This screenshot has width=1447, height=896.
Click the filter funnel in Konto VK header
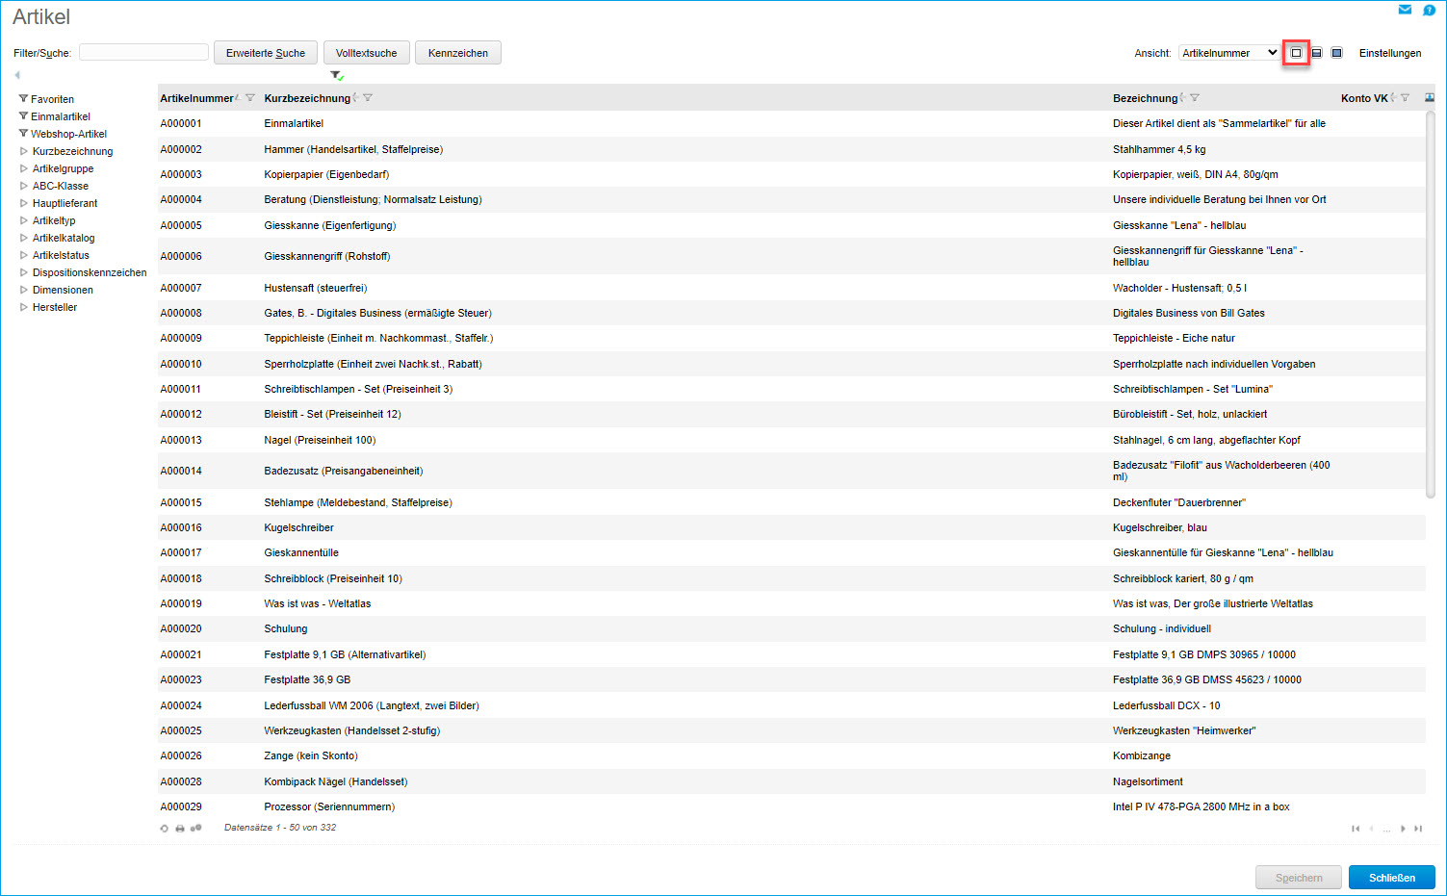pos(1405,98)
